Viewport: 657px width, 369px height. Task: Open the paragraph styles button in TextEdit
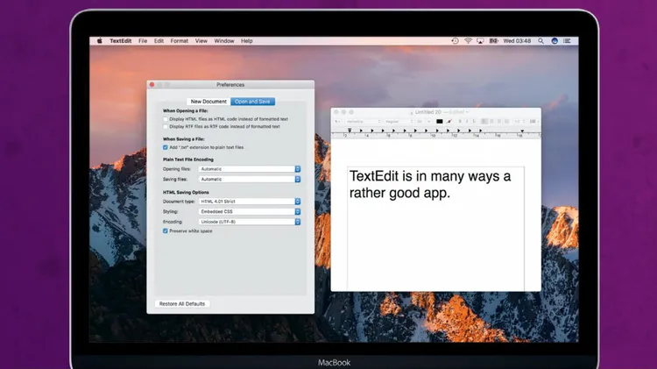pyautogui.click(x=337, y=122)
